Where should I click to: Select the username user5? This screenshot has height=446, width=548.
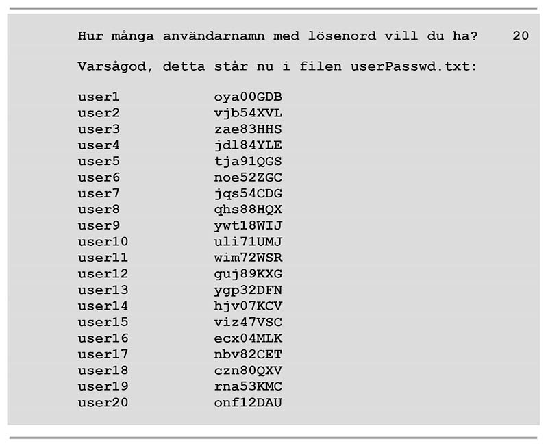(x=99, y=161)
